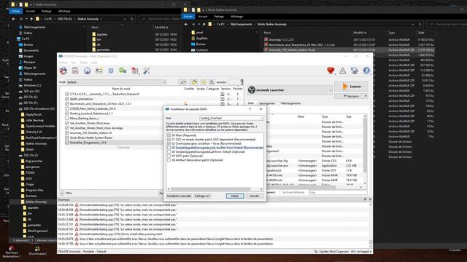Image resolution: width=467 pixels, height=262 pixels.
Task: Toggle 00 Main (Required) checkbox
Action: click(x=169, y=135)
